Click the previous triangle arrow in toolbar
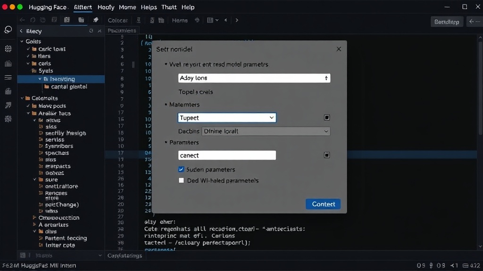The height and width of the screenshot is (271, 483). click(226, 20)
